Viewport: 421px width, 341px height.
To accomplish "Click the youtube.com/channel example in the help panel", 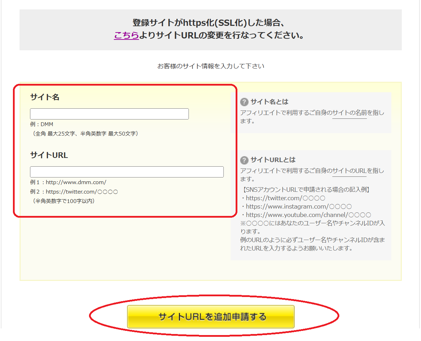I will (x=308, y=215).
